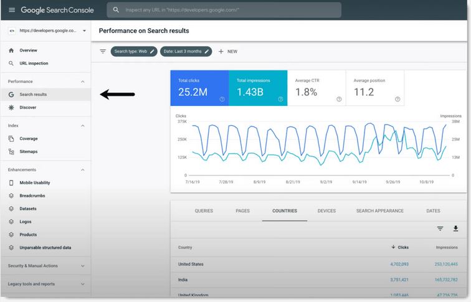Switch to the DEVICES tab
Screen dimensions: 471x302
[x=327, y=211]
